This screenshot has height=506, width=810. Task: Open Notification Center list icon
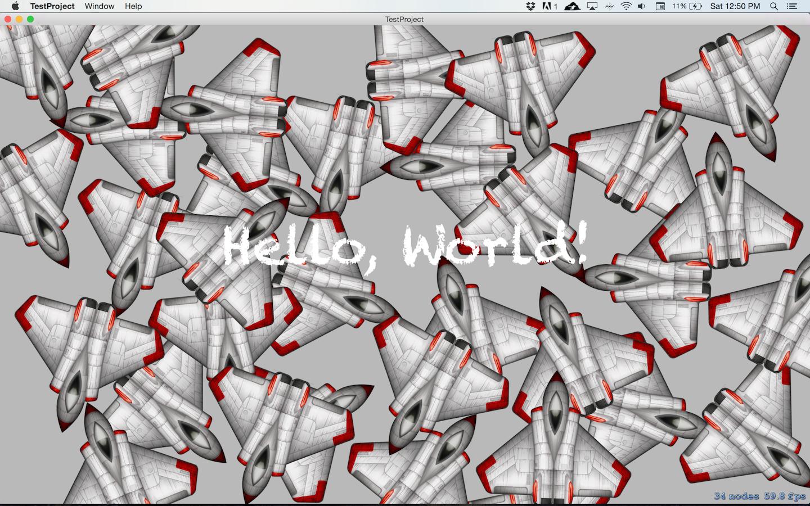click(x=792, y=6)
